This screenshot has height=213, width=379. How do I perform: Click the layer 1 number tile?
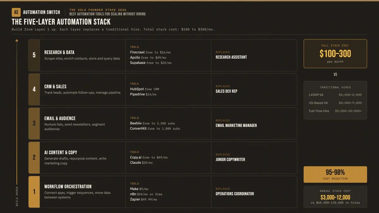34,192
